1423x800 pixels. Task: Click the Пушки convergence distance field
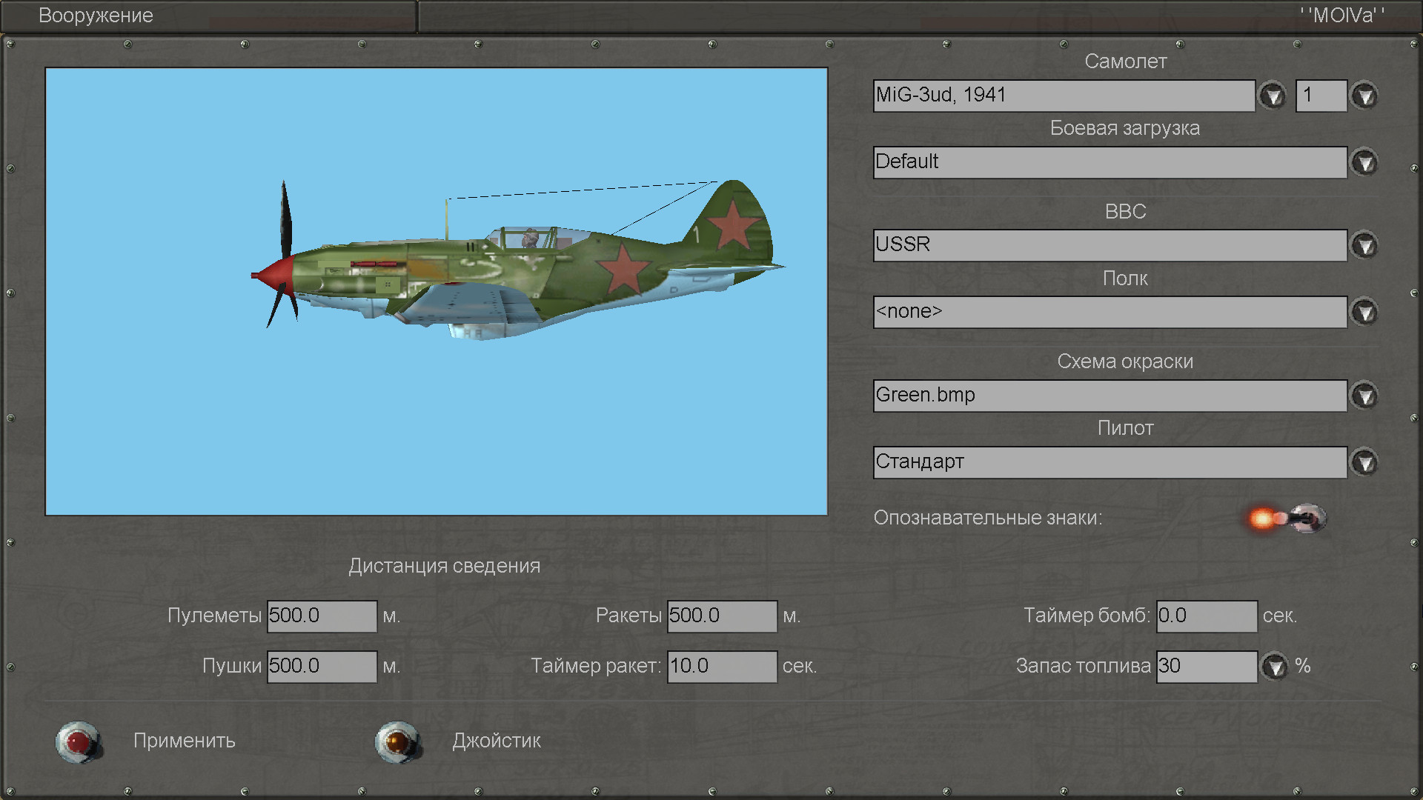click(322, 666)
